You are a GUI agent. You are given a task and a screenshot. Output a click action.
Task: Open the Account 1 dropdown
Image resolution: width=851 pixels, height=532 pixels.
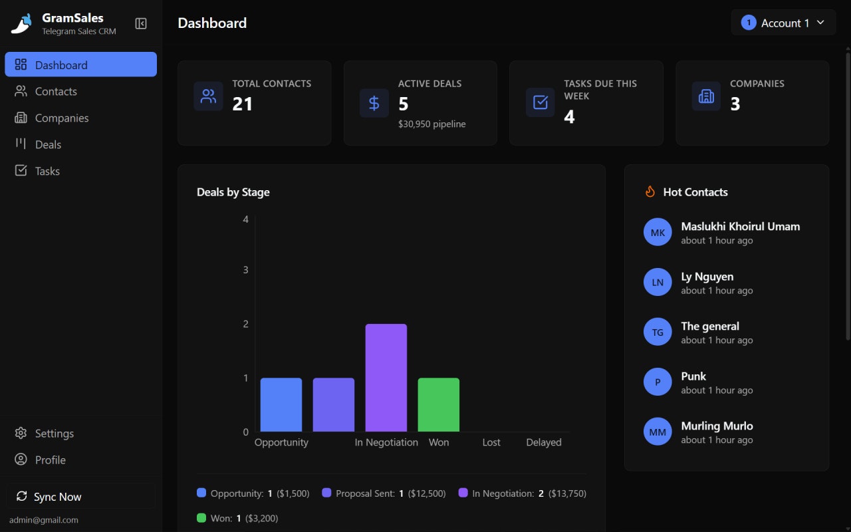pos(783,22)
